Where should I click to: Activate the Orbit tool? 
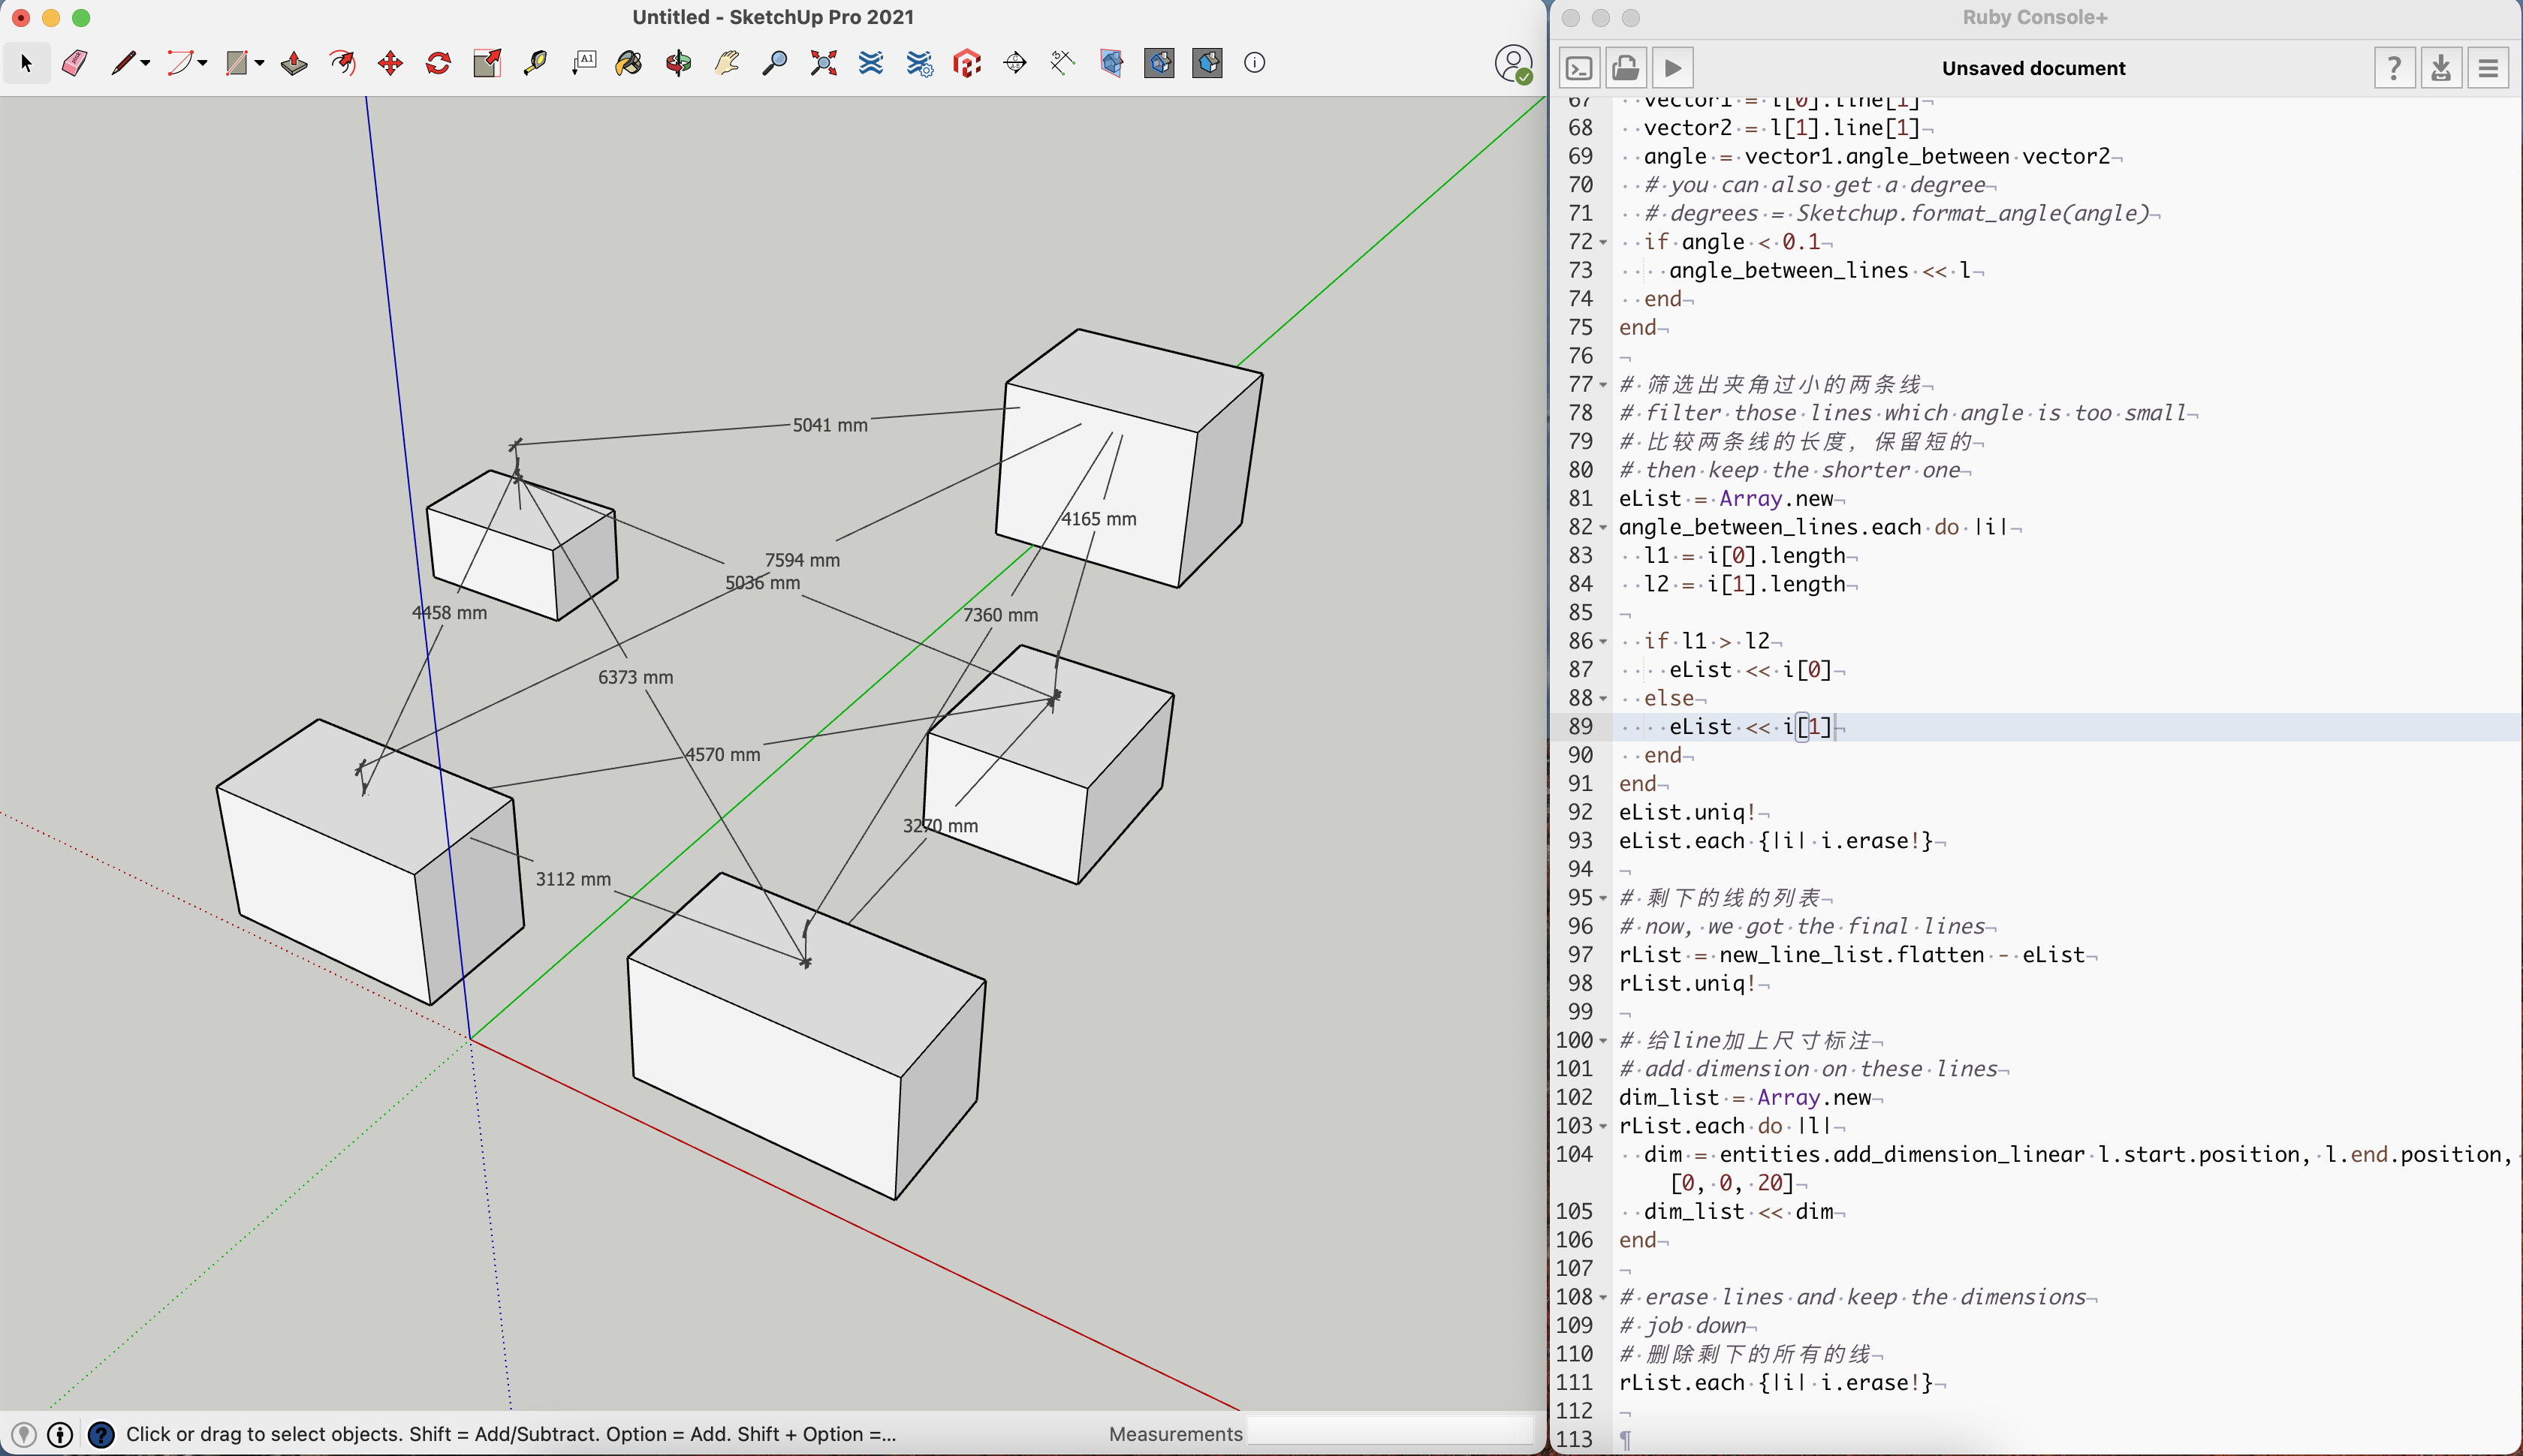point(677,63)
